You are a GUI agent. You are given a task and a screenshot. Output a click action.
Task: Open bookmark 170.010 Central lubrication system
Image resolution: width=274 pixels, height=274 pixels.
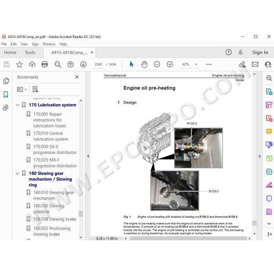point(50,136)
